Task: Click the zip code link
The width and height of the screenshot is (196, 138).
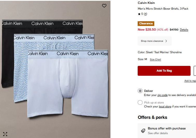Action: pyautogui.click(x=162, y=95)
